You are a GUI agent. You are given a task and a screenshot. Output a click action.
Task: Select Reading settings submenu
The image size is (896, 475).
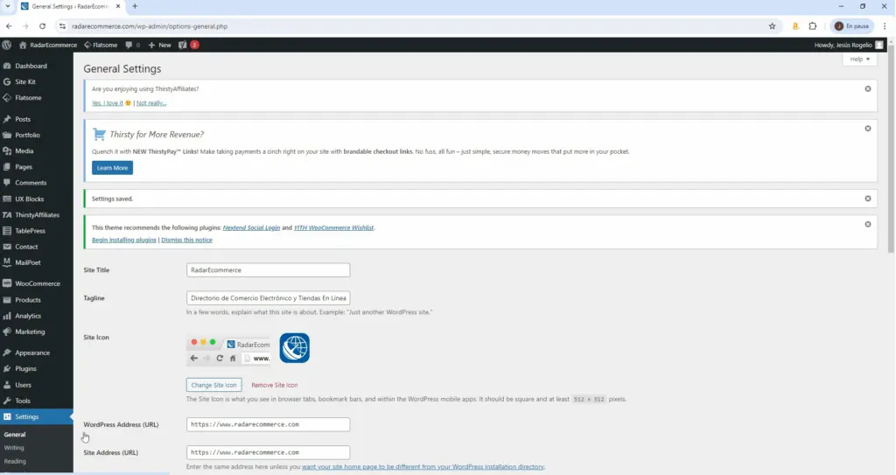coord(15,461)
